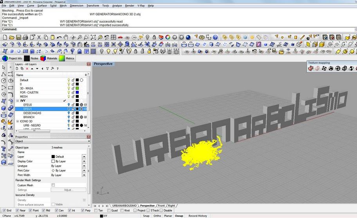
Task: Open the Analyze menu
Action: (117, 6)
